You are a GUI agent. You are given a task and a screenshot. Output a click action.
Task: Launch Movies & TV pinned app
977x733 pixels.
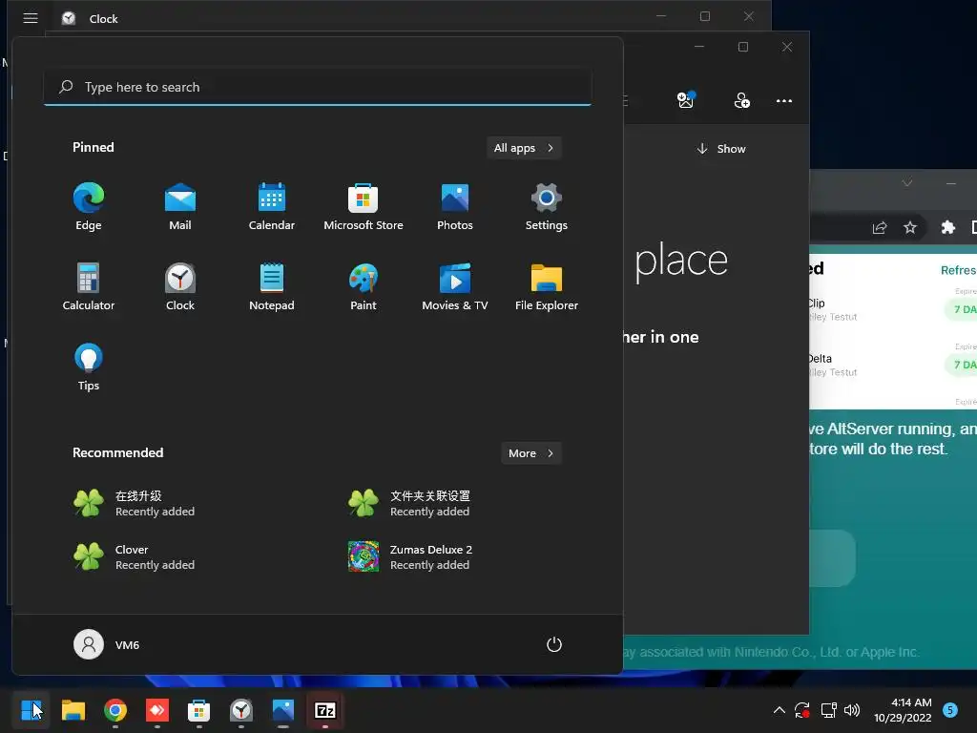point(455,286)
